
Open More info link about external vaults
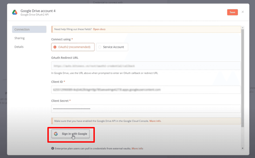coord(137,148)
